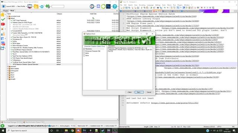Check the Enhanced Character Edit option
This screenshot has width=238, height=133.
point(84,51)
